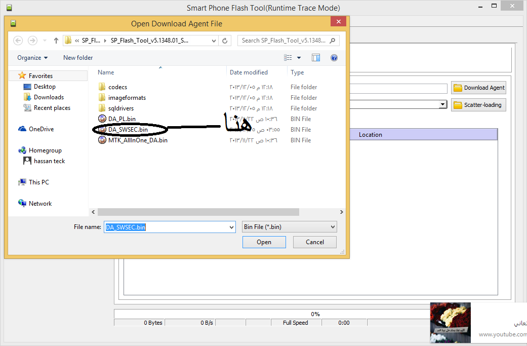Click the search magnifier icon
527x346 pixels.
click(333, 41)
